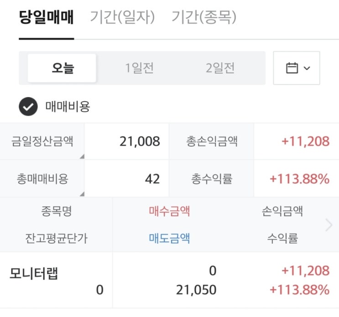The height and width of the screenshot is (317, 339).
Task: Toggle the 매매비용 checkmark
Action: (28, 107)
